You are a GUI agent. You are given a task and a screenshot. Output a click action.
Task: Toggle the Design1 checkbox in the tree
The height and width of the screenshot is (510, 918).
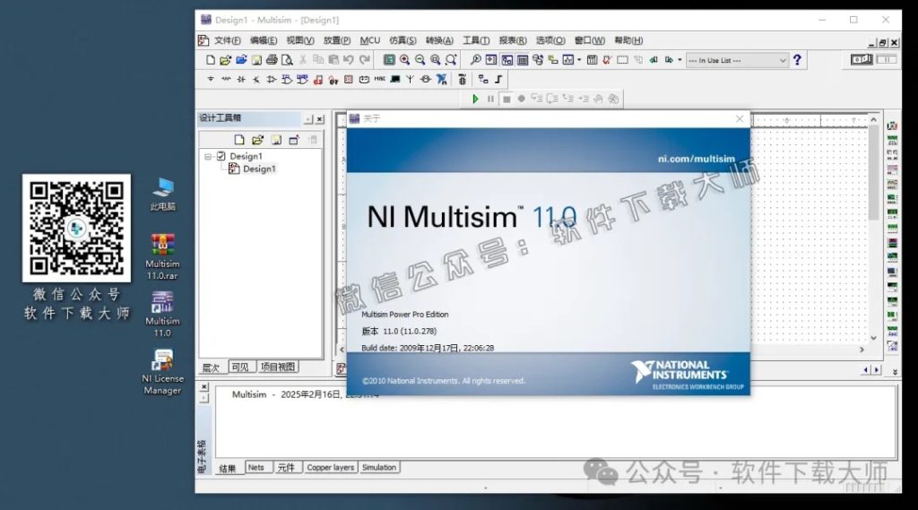coord(221,156)
